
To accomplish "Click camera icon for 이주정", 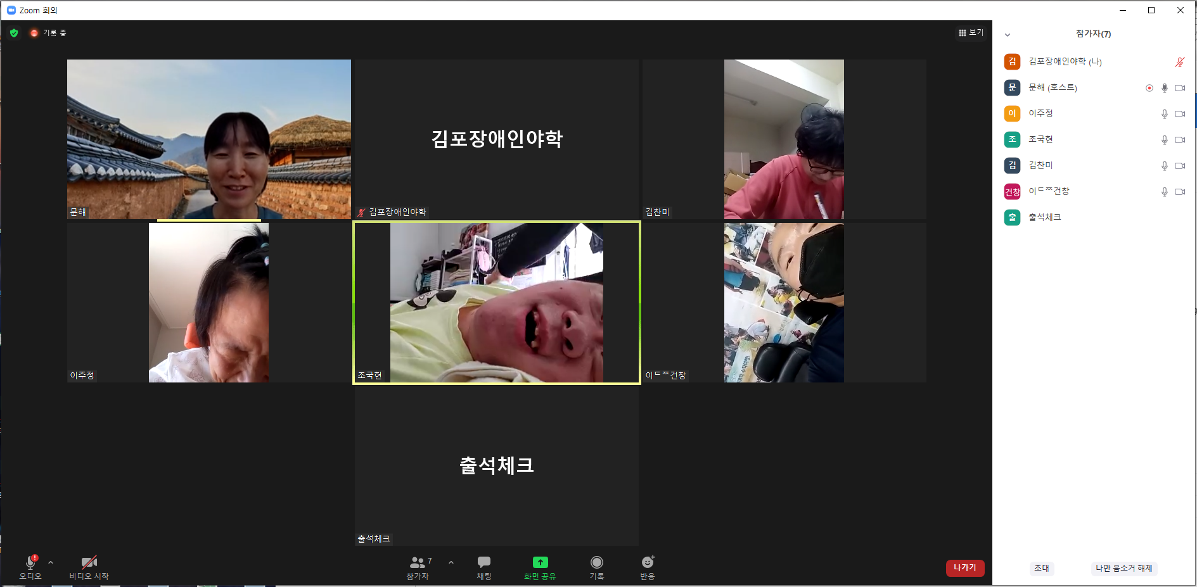I will (1180, 114).
